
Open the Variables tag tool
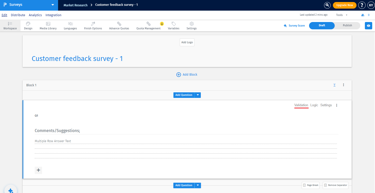pos(174,26)
